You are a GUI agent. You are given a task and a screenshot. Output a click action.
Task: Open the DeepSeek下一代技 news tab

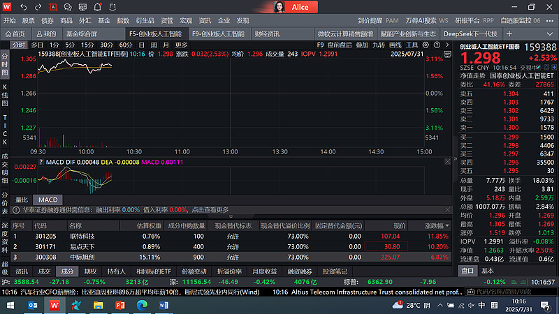pyautogui.click(x=470, y=33)
